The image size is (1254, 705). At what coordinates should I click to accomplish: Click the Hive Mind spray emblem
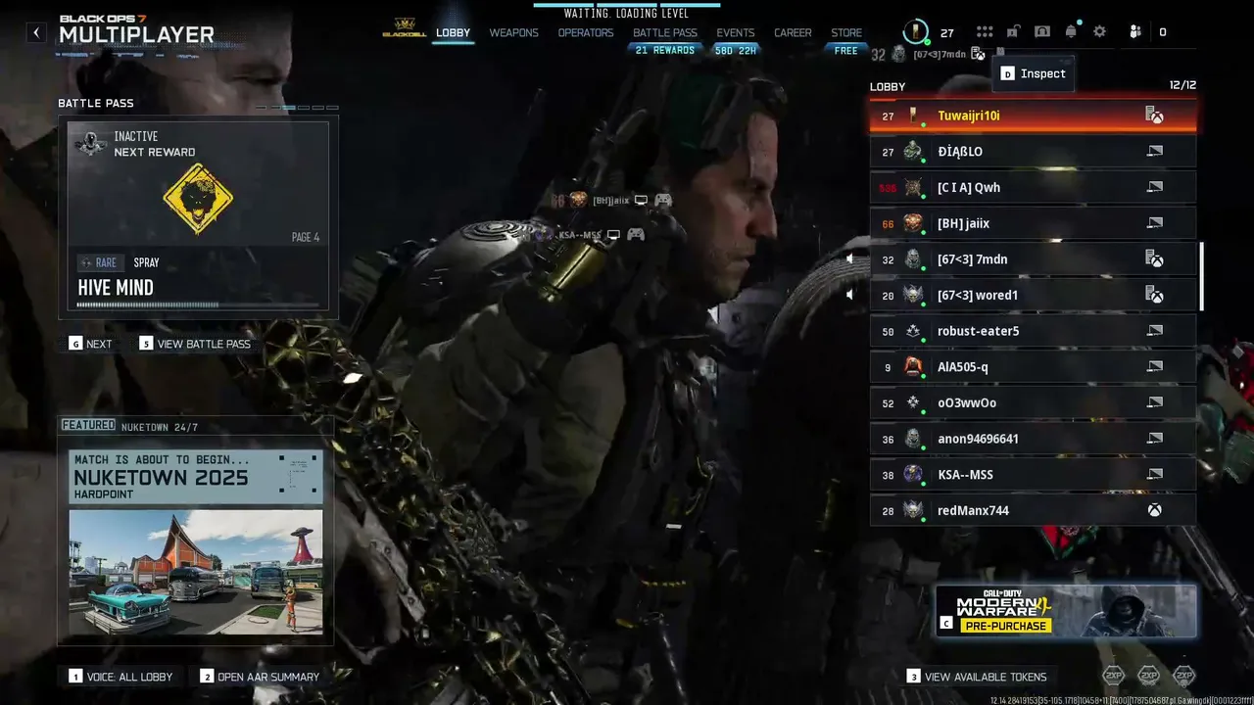click(198, 199)
